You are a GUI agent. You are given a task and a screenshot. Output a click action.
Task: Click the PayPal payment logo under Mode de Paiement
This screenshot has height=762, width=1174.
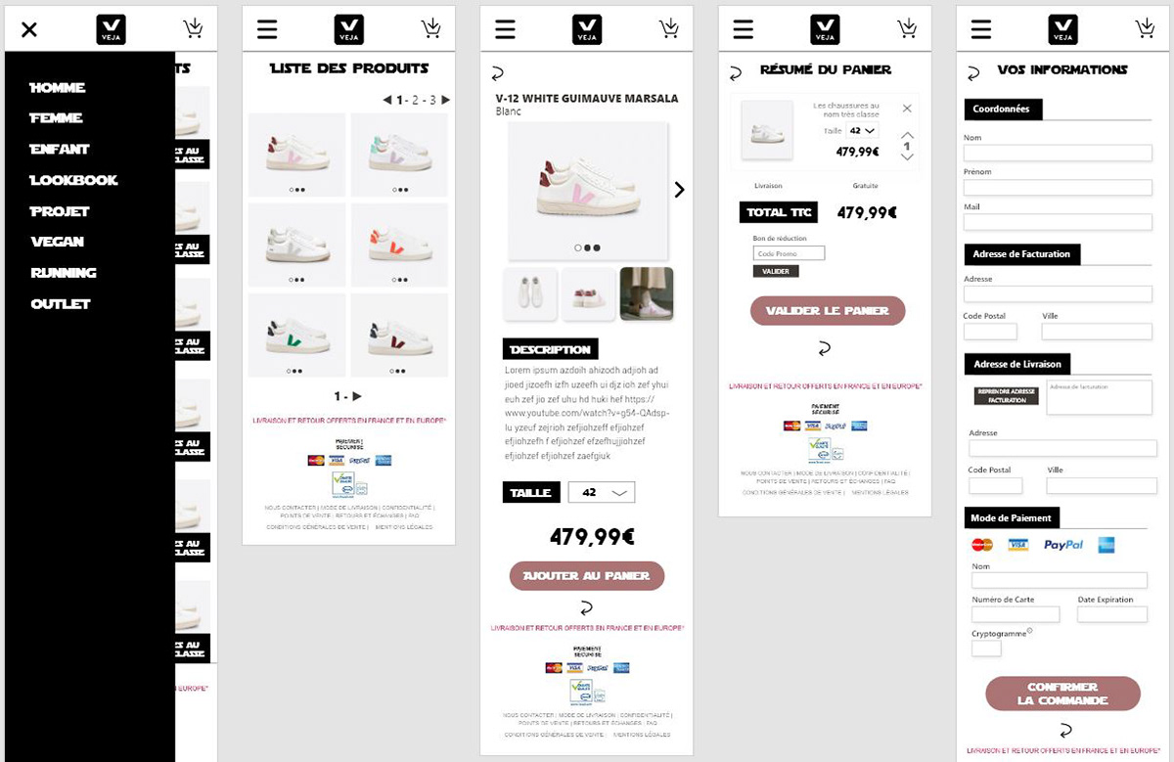click(1063, 545)
